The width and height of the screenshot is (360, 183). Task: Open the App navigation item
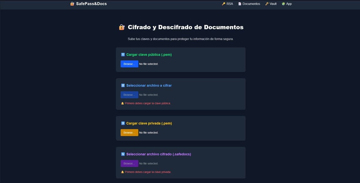[x=289, y=4]
